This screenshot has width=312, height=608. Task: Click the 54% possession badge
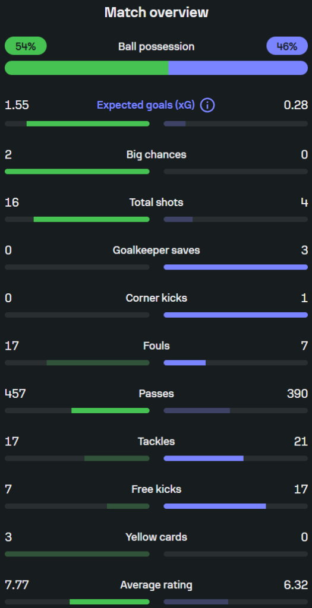[x=26, y=46]
